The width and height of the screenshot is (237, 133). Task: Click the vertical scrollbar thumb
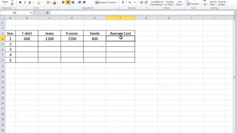point(234,77)
